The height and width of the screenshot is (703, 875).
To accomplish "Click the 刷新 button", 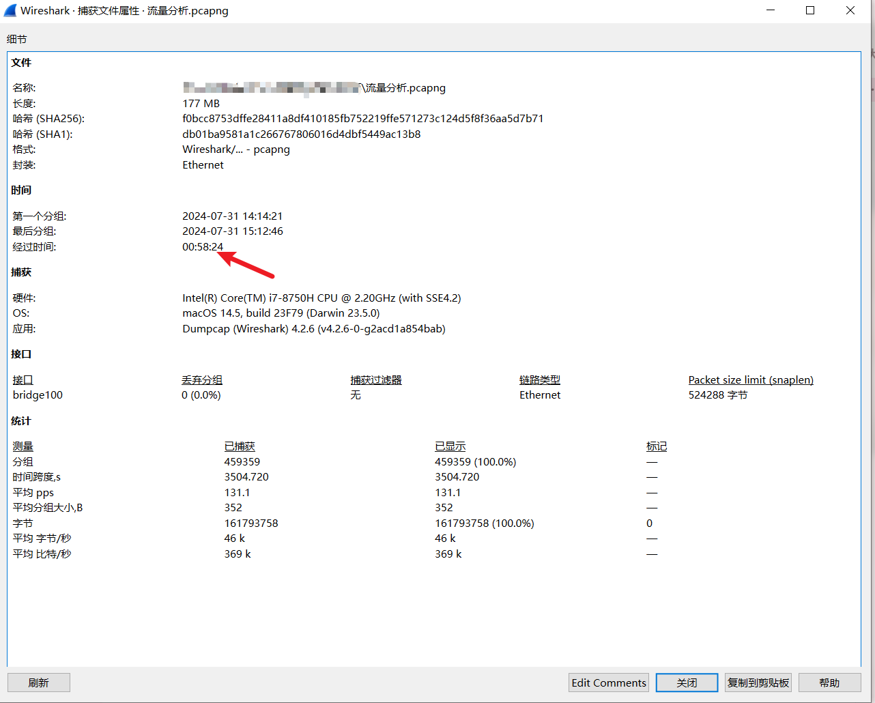I will (39, 683).
